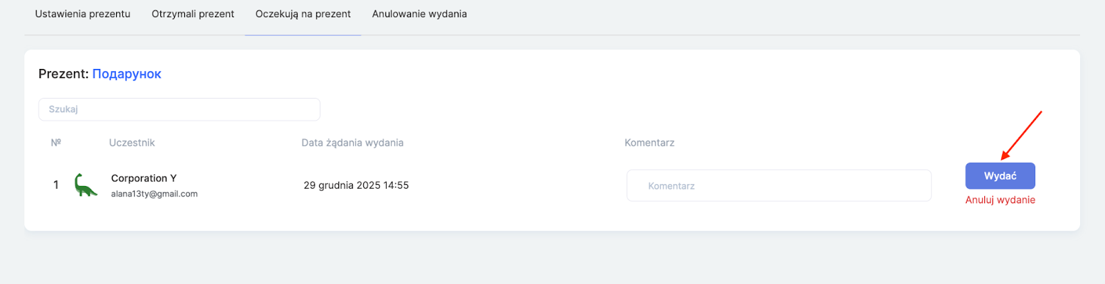Click the Prezent: heading label
This screenshot has height=284, width=1105.
pos(64,74)
